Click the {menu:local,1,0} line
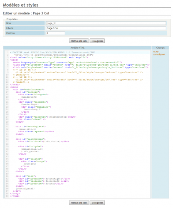The image size is (173, 208). pos(32,149)
